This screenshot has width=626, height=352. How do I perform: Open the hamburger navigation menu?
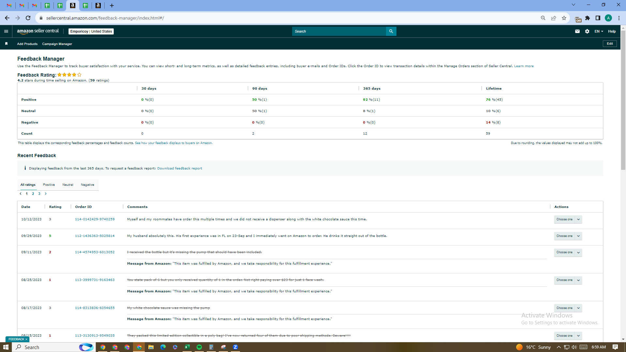pos(6,31)
